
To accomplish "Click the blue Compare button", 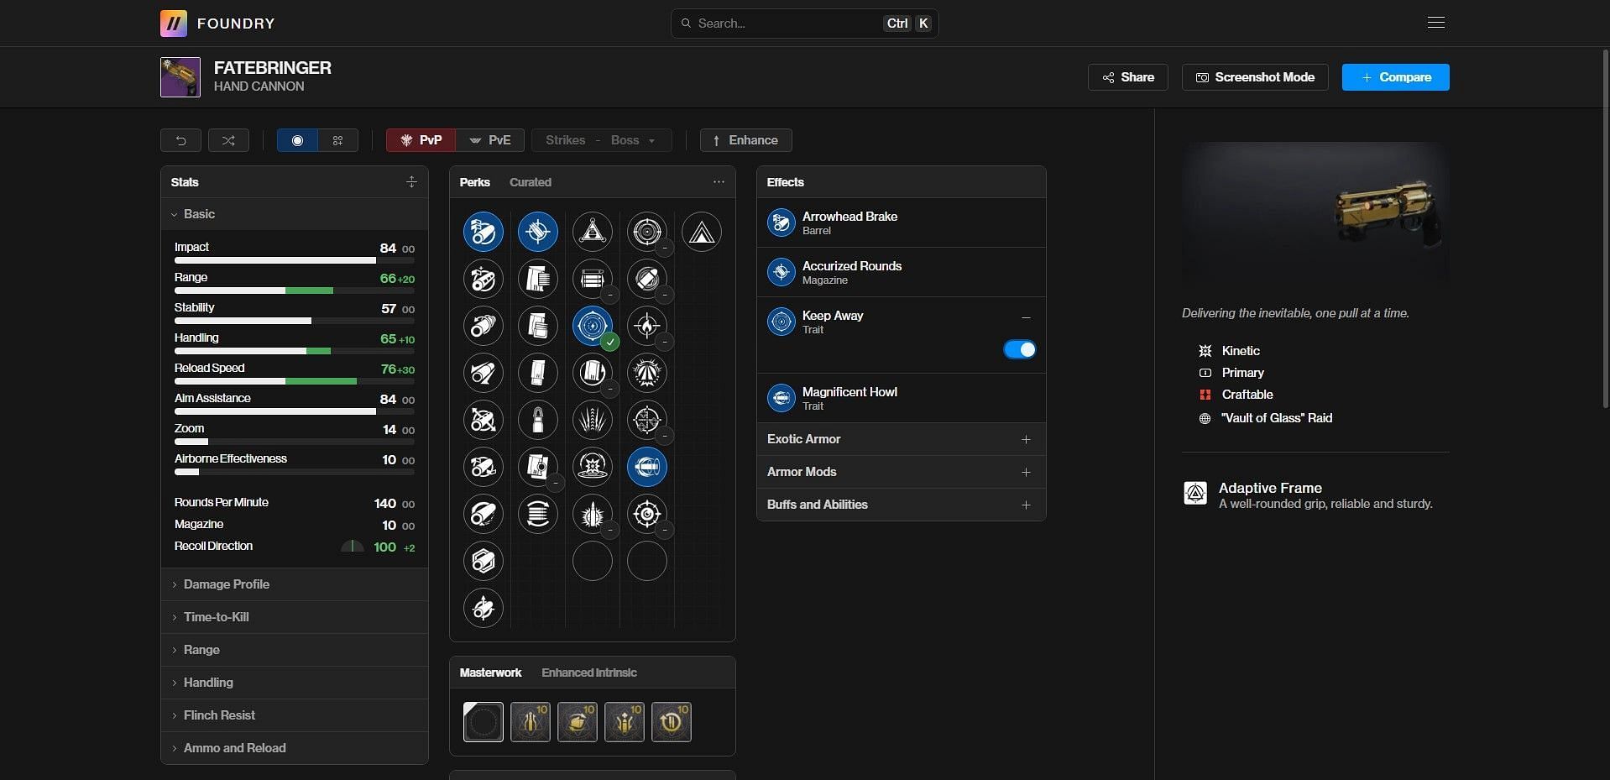I will click(1395, 77).
